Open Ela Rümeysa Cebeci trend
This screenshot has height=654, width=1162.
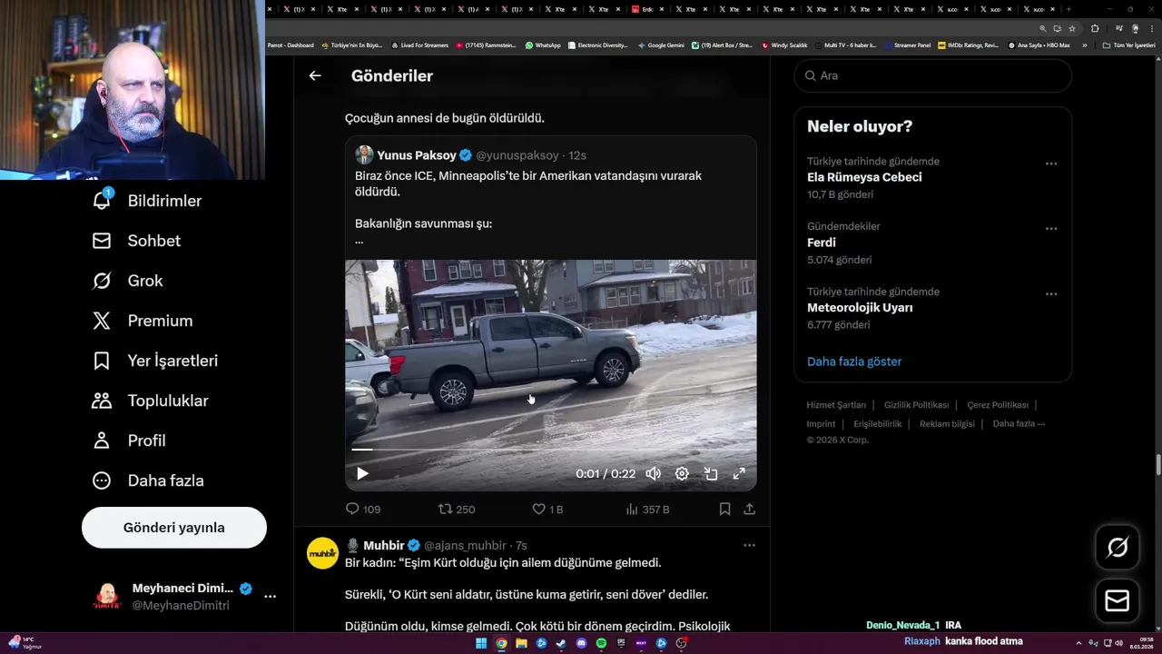(864, 177)
